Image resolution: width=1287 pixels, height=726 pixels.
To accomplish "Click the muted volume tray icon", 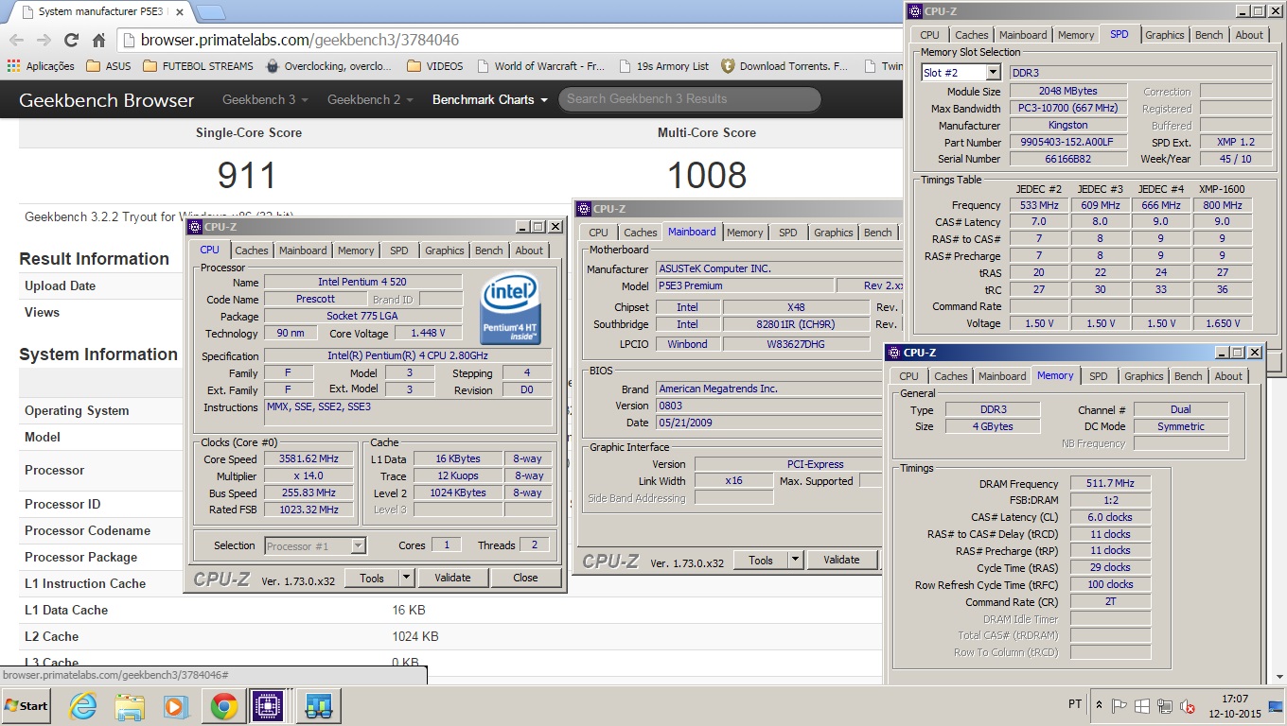I will [x=1188, y=705].
